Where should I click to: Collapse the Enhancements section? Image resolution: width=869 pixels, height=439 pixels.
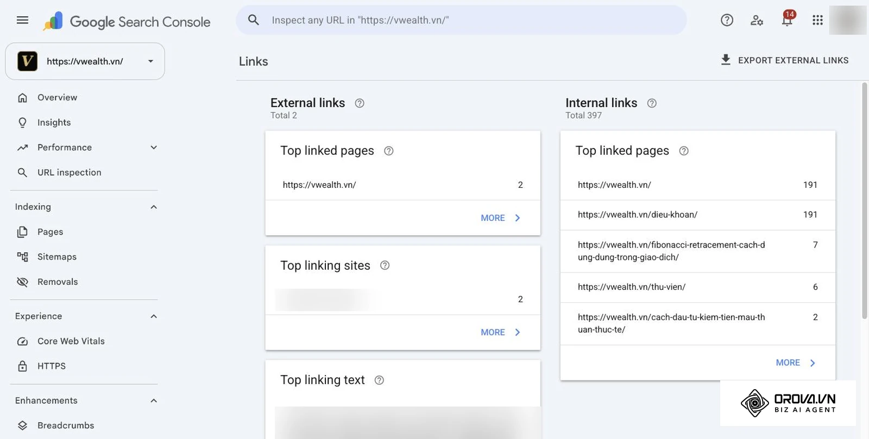[154, 401]
